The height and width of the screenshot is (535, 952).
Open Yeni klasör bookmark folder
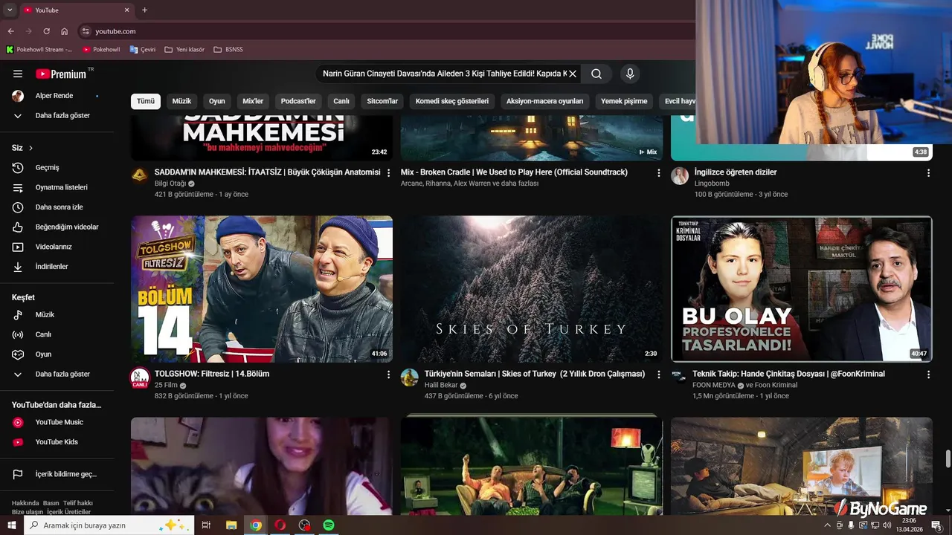point(184,50)
